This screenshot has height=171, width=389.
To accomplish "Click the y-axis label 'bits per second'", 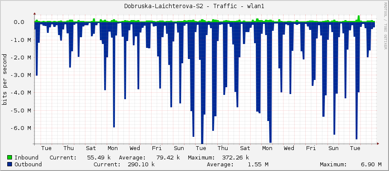I will (4, 79).
